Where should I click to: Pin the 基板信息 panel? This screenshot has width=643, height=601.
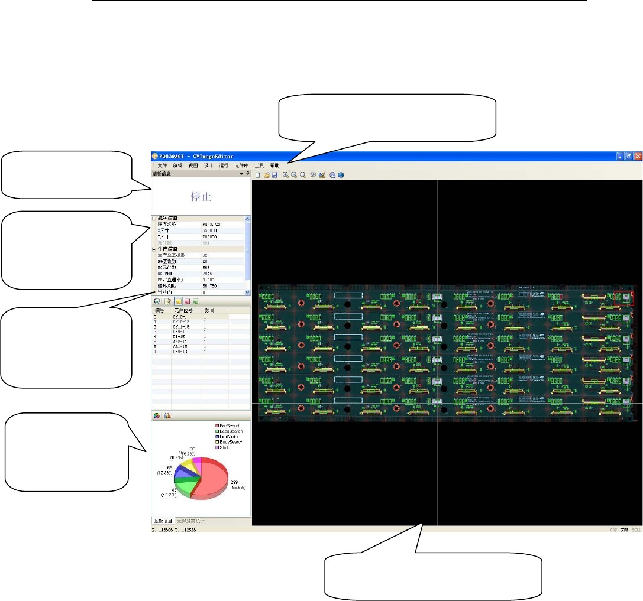pos(248,173)
